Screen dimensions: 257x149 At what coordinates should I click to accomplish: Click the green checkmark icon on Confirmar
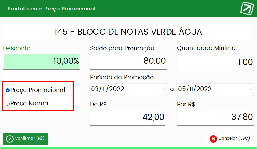(x=10, y=139)
